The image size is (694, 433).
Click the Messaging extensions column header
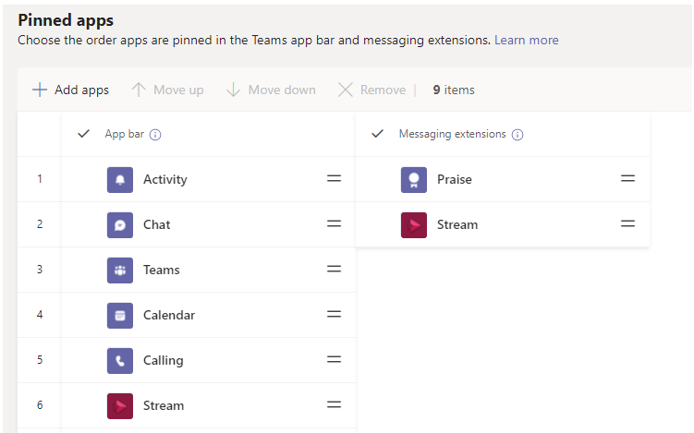452,134
